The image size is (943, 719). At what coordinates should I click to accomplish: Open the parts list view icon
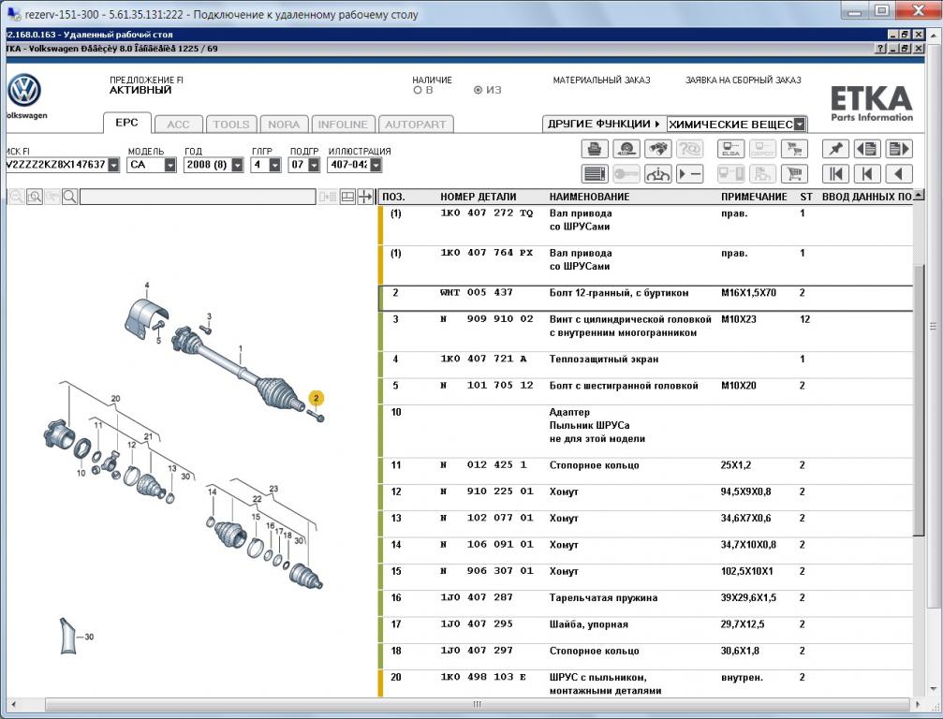pyautogui.click(x=595, y=174)
